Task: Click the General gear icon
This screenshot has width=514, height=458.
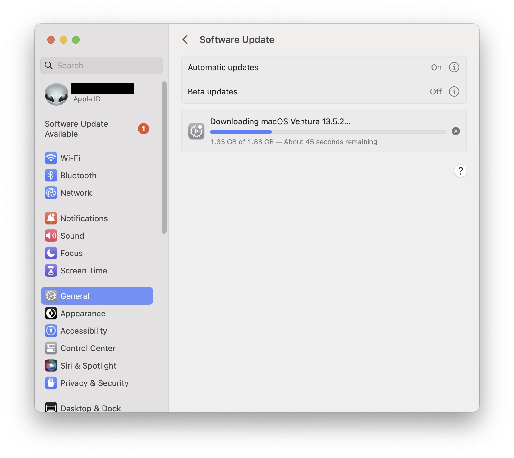Action: point(51,296)
